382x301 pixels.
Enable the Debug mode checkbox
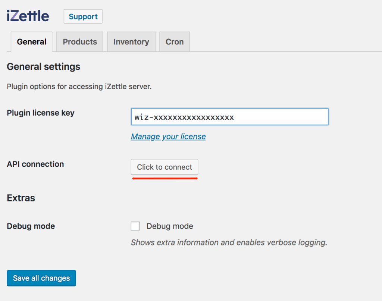pyautogui.click(x=135, y=226)
